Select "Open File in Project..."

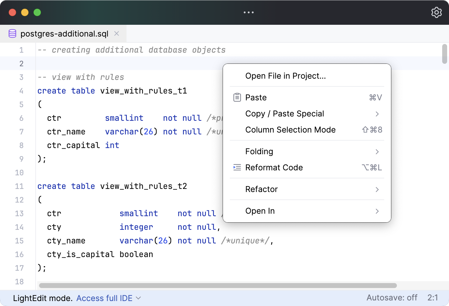(286, 76)
